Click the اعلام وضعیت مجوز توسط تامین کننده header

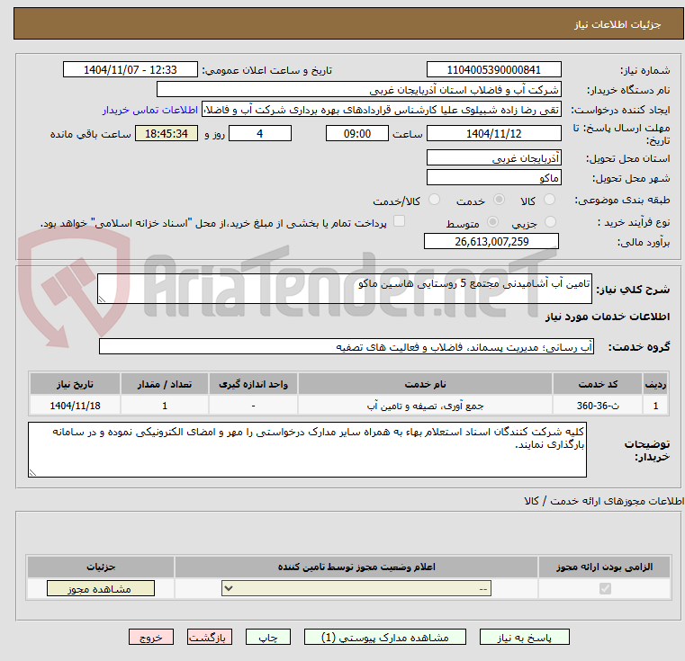(356, 567)
